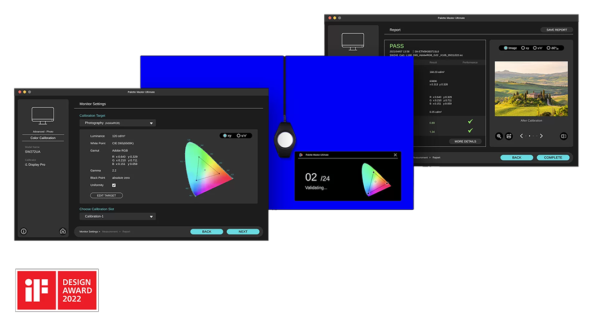The height and width of the screenshot is (326, 593).
Task: Go home via the house icon
Action: click(x=63, y=231)
